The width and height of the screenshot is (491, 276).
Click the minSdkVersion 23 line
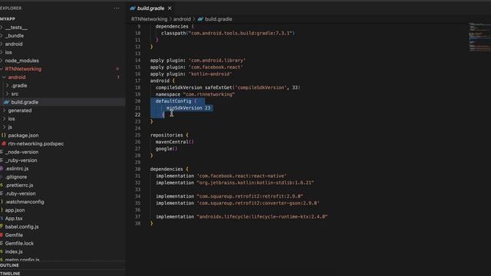tap(188, 108)
